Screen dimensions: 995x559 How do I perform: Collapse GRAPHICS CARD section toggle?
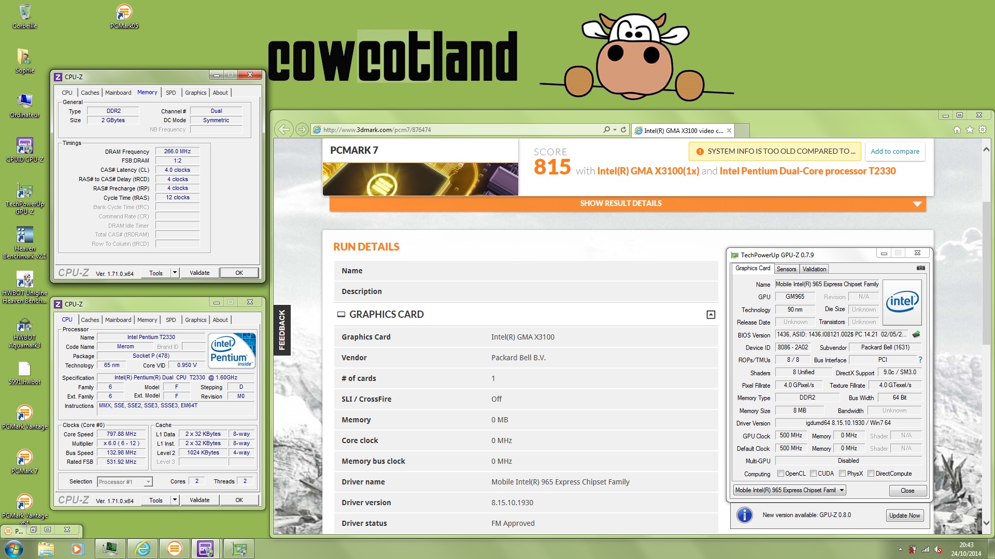point(711,315)
